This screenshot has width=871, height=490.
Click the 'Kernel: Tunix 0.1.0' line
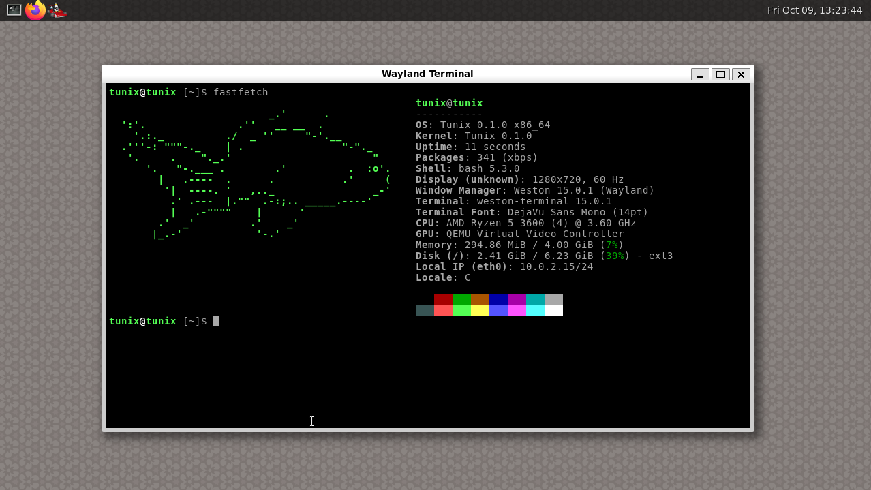474,136
